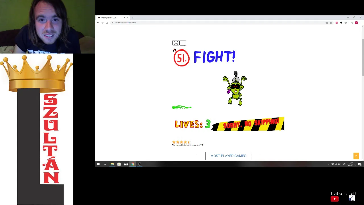364x205 pixels.
Task: Open the three-dots game options button
Action: click(x=183, y=43)
